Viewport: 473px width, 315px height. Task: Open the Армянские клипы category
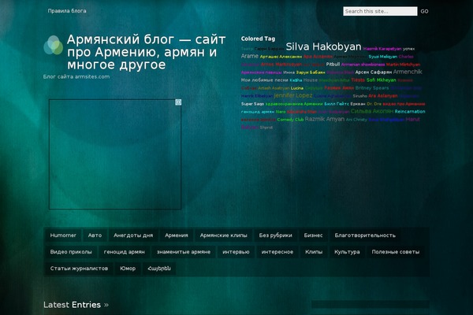coord(224,235)
